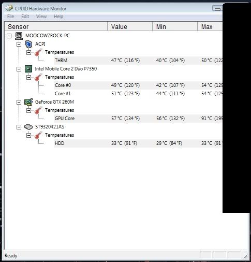Collapse Temperatures under Intel Mobile Core 2 Duo
Viewport: 251px width, 262px height.
[29, 77]
